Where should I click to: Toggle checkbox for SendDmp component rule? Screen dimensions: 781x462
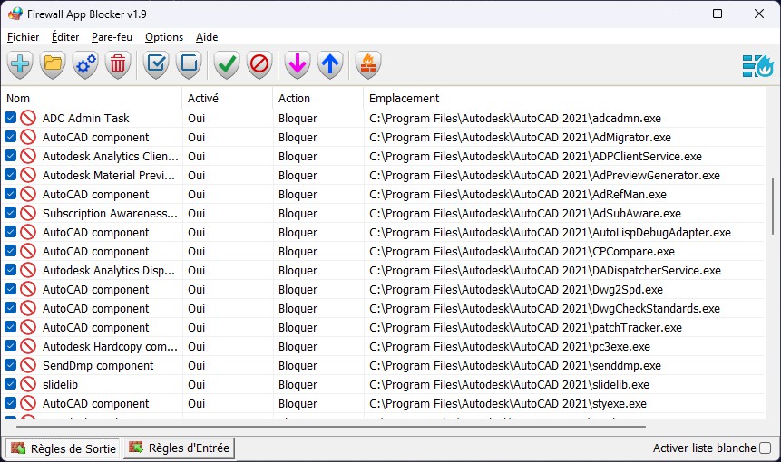tap(11, 365)
